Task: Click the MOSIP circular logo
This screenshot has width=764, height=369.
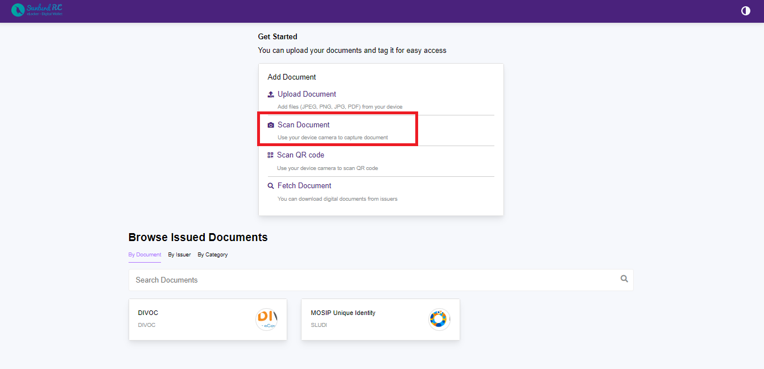Action: [x=439, y=320]
